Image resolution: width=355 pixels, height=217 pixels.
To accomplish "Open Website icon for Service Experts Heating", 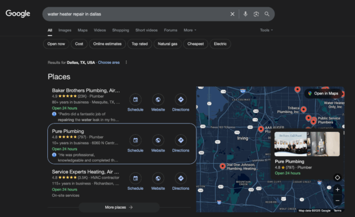I will pos(158,179).
